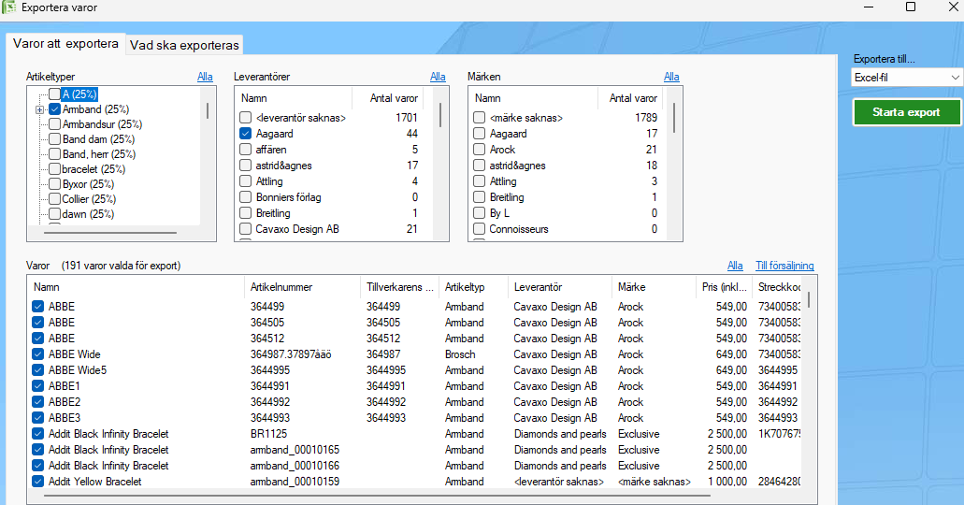
Task: Uncheck Addit Black Infinity Bracelet BR1125
Action: point(37,434)
